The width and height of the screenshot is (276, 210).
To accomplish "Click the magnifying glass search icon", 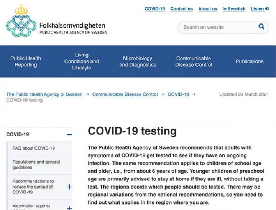I will coord(261,27).
